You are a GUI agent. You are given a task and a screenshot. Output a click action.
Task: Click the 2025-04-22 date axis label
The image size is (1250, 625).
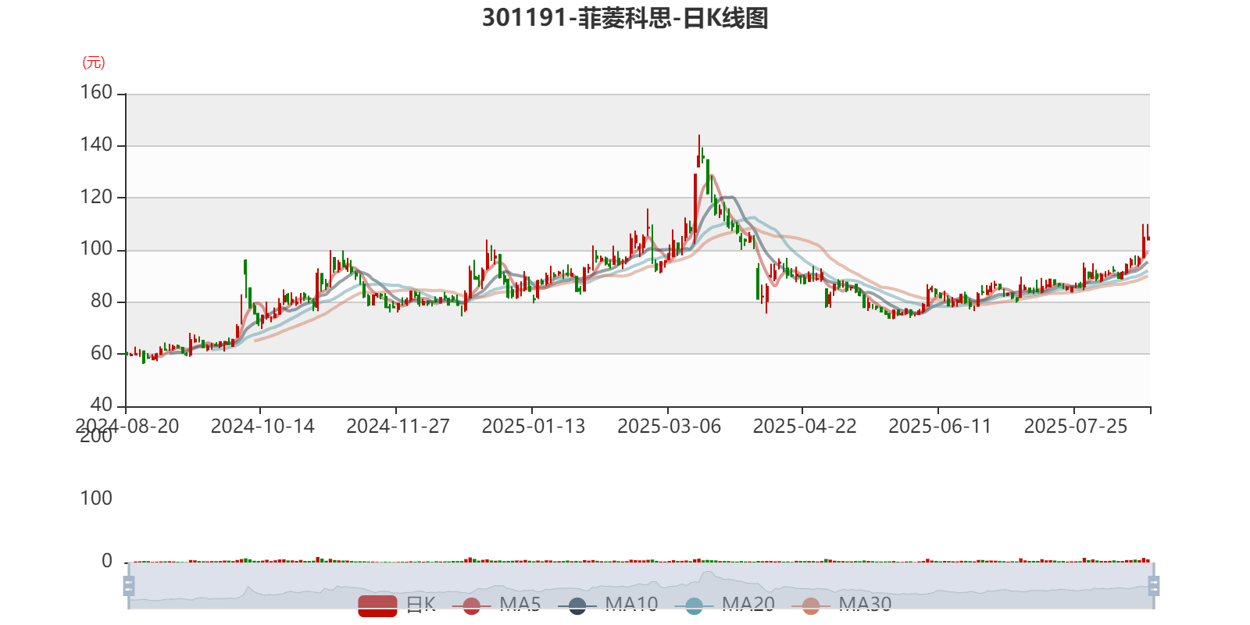[805, 427]
